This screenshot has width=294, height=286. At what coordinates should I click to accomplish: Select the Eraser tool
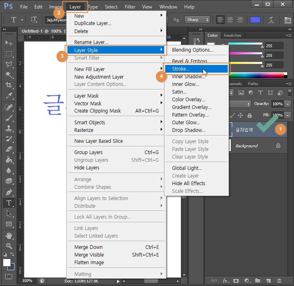tap(8, 149)
